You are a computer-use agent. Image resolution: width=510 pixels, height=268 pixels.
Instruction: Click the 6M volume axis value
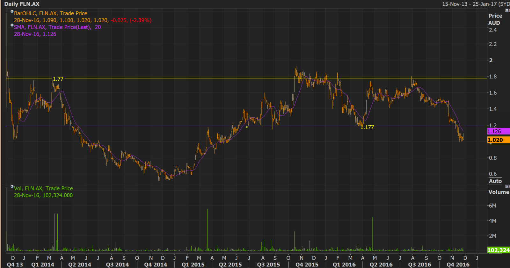(492, 206)
